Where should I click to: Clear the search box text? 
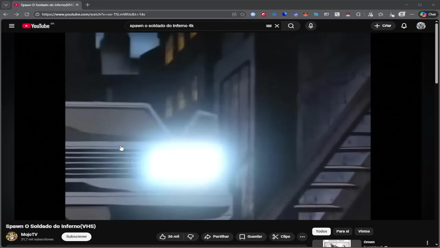(277, 26)
